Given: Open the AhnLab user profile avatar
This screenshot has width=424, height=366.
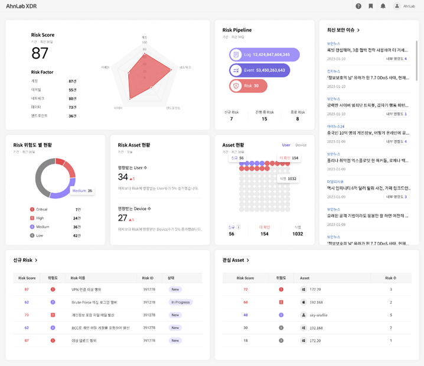Looking at the screenshot, I should pyautogui.click(x=397, y=6).
